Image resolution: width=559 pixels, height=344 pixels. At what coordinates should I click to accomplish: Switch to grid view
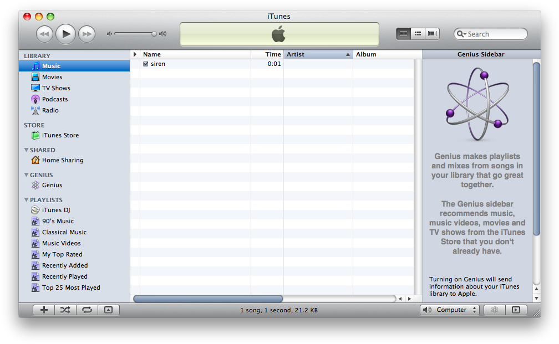tap(418, 34)
